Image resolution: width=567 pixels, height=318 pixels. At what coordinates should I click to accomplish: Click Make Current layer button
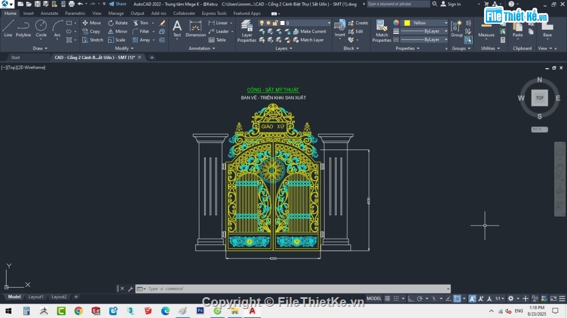pos(310,32)
